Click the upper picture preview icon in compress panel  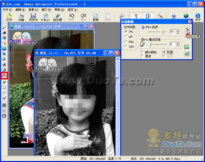pyautogui.click(x=187, y=47)
